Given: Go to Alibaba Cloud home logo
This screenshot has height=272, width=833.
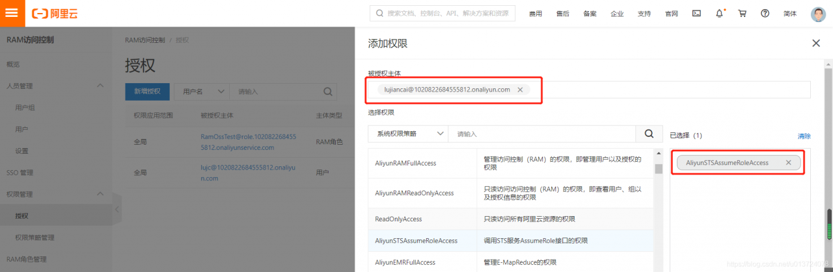Looking at the screenshot, I should 55,13.
